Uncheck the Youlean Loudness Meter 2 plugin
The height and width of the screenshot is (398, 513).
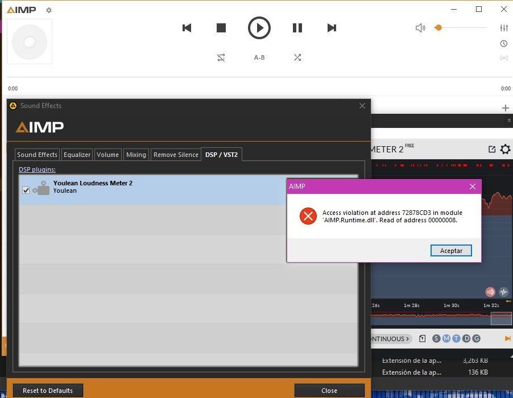(x=26, y=190)
